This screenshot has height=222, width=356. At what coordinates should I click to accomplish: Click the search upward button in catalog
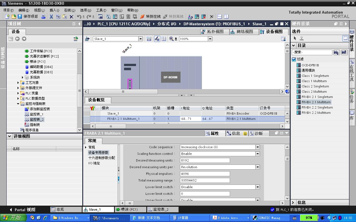click(x=344, y=52)
